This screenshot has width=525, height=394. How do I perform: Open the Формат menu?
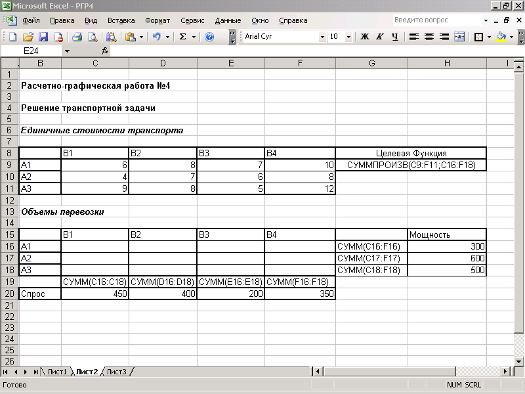157,20
